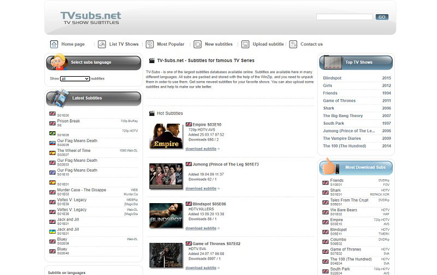437x275 pixels.
Task: Click the film strip icon in Latest Subtitles
Action: pos(60,98)
